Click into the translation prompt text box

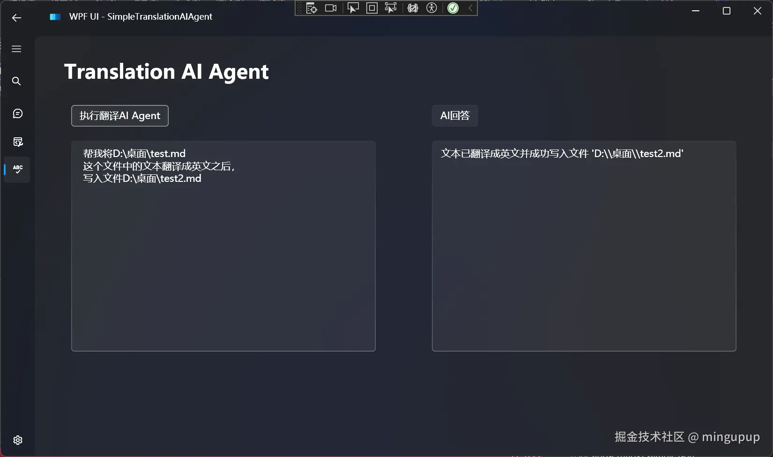(x=223, y=246)
